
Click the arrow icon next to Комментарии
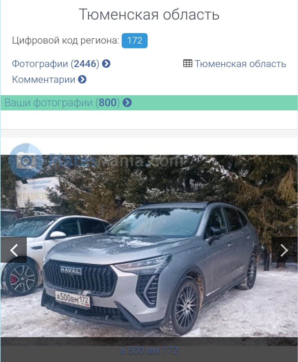click(82, 79)
